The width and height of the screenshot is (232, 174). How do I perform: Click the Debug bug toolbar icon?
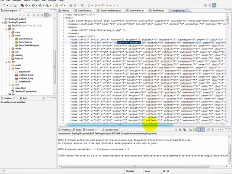pos(27,5)
